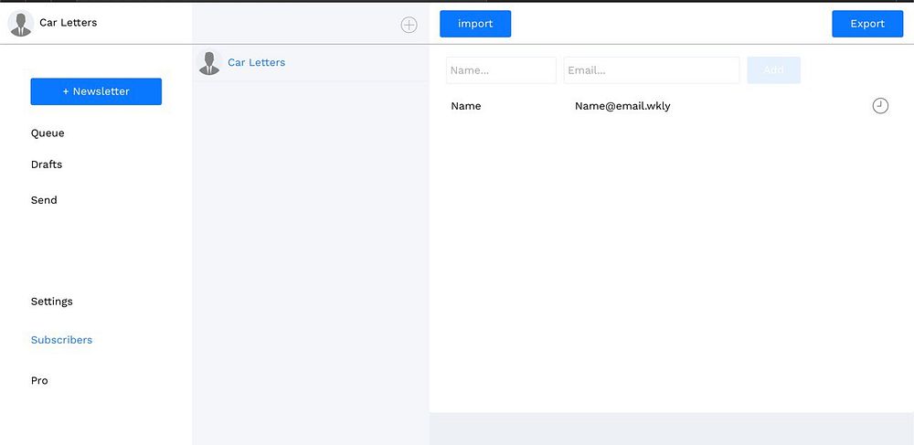Viewport: 914px width, 445px height.
Task: Select Subscribers in the sidebar
Action: pyautogui.click(x=62, y=340)
